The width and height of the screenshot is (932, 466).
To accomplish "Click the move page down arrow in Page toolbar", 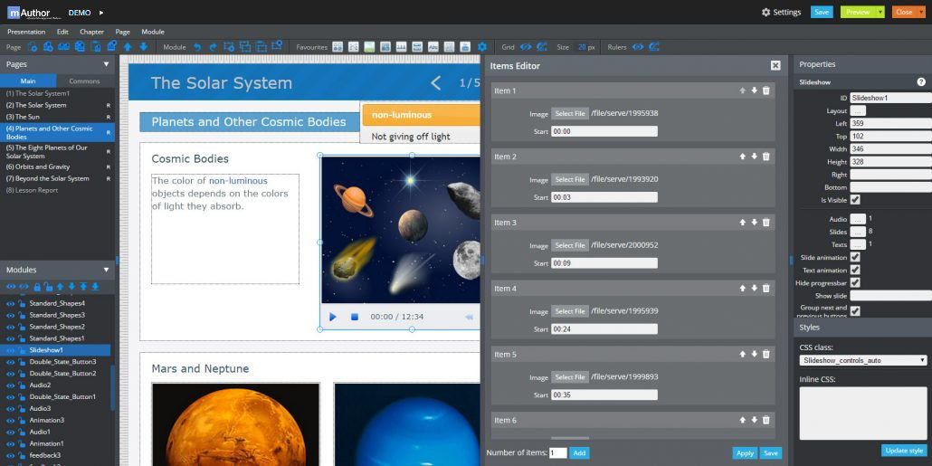I will 143,47.
